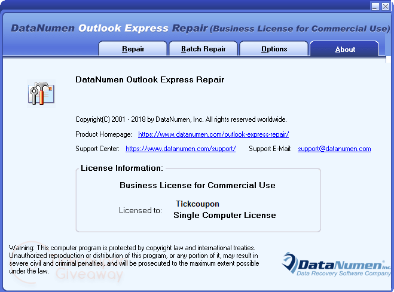Click the 'Licensed to:' label
Image resolution: width=394 pixels, height=292 pixels.
click(141, 210)
